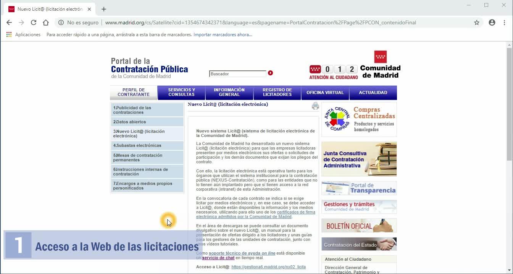Open the Chrome three-dot menu
The image size is (513, 274).
click(x=504, y=22)
